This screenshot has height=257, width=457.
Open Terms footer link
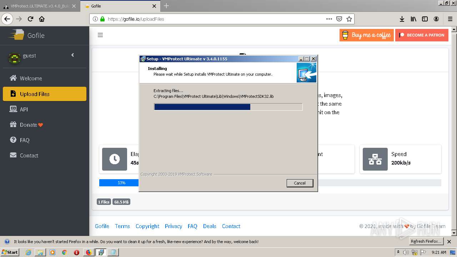pos(122,226)
